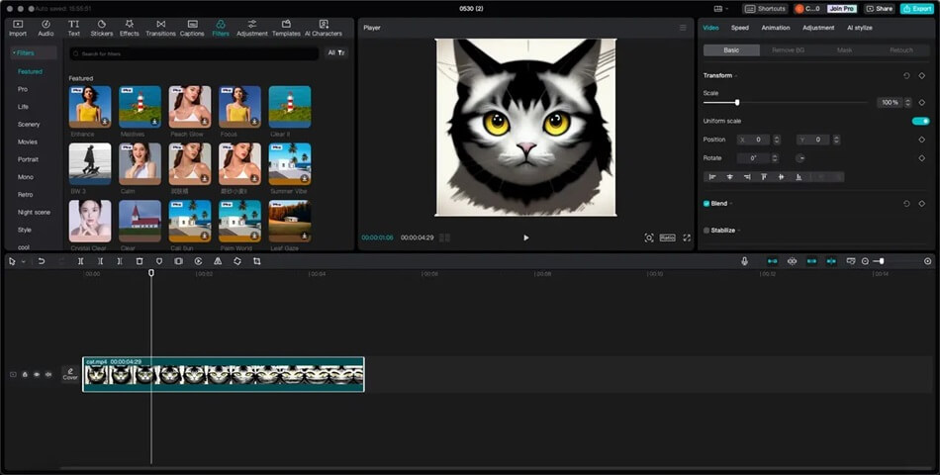Open the Effects panel
940x475 pixels.
[130, 28]
